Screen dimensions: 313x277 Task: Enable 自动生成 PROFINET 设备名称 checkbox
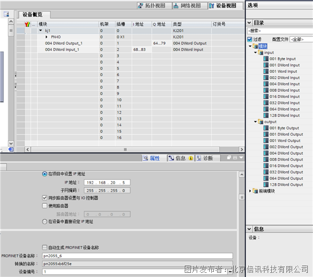point(45,247)
